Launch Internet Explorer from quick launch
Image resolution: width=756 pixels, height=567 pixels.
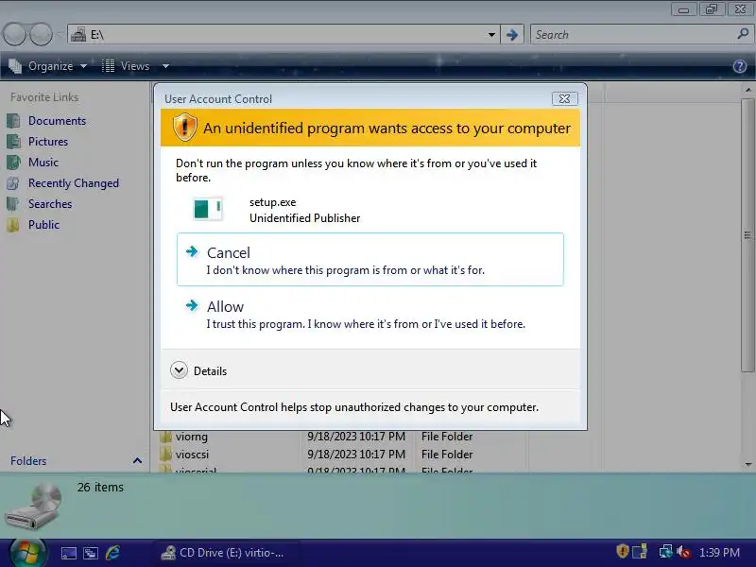(112, 553)
